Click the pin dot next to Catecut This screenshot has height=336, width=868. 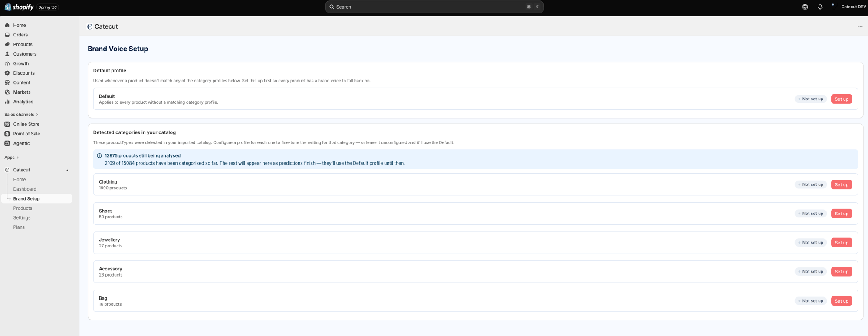67,170
